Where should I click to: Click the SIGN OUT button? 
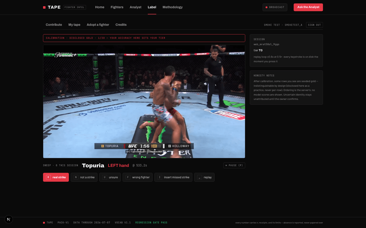[x=314, y=25]
